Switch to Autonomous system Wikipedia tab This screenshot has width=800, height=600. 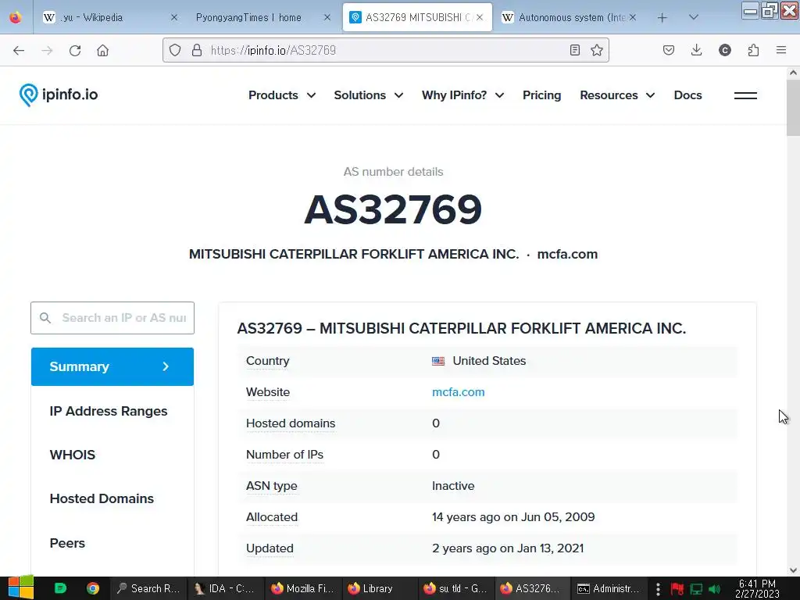tap(570, 17)
